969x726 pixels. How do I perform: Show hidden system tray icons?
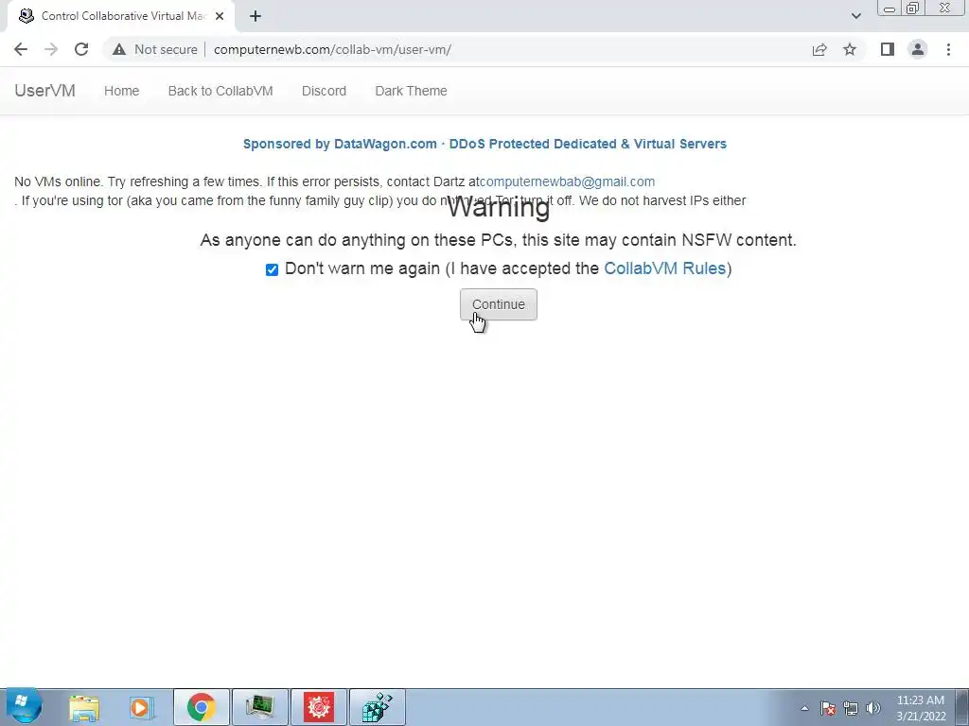(804, 708)
